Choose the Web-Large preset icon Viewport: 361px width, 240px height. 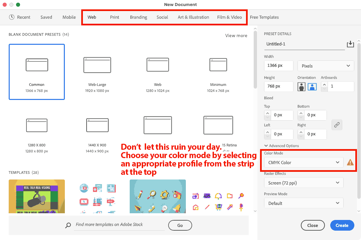coord(97,65)
